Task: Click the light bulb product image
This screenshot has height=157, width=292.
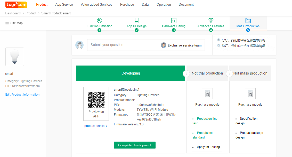Action: (x=15, y=57)
